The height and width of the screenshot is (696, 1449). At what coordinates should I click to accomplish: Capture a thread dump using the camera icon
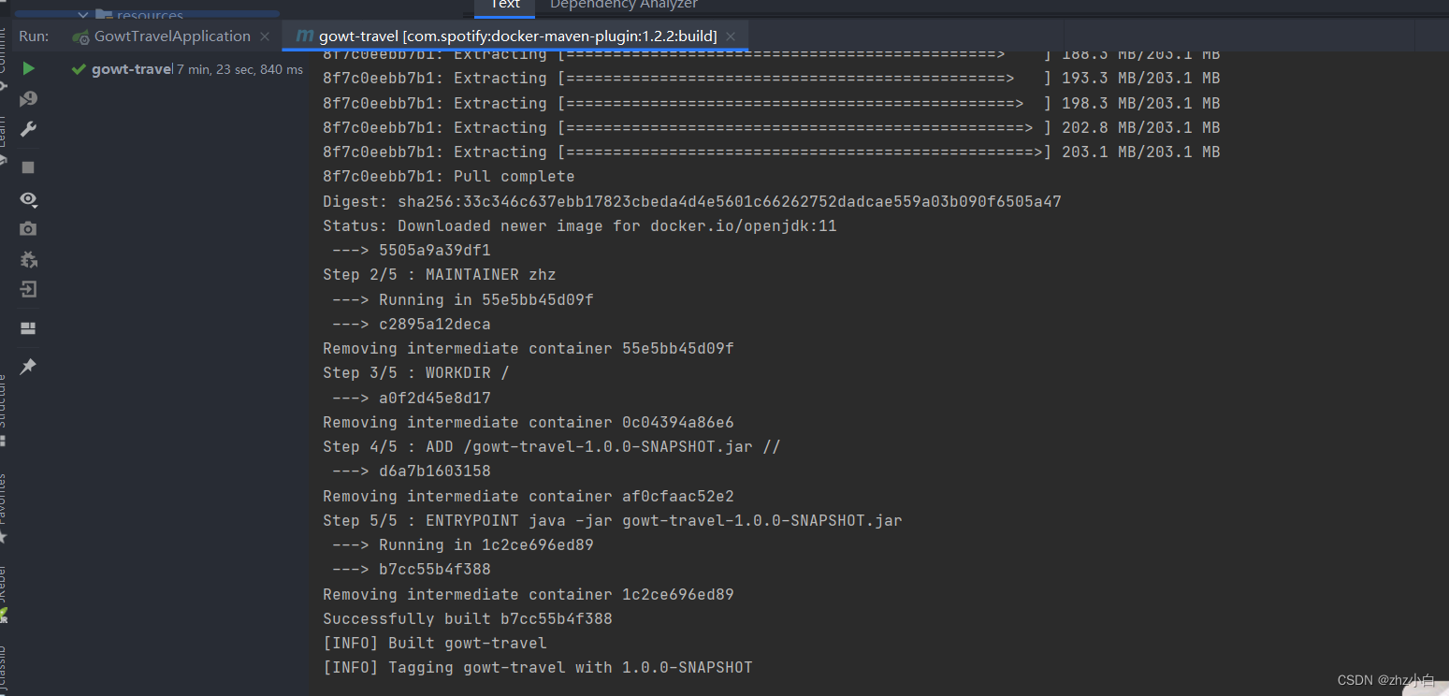tap(26, 227)
